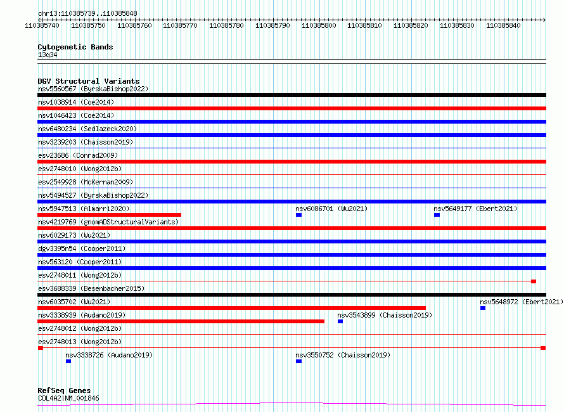Open variant nsv3338726 (Audano2019) label
This screenshot has width=564, height=412.
[109, 355]
